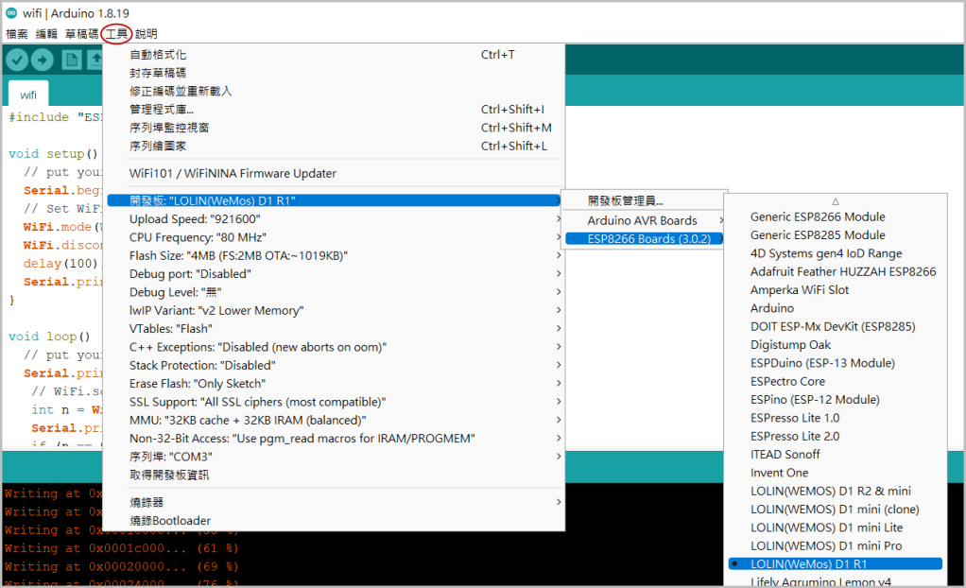Pick Generic ESP8266 Module from board list
Image resolution: width=966 pixels, height=588 pixels.
coord(817,216)
